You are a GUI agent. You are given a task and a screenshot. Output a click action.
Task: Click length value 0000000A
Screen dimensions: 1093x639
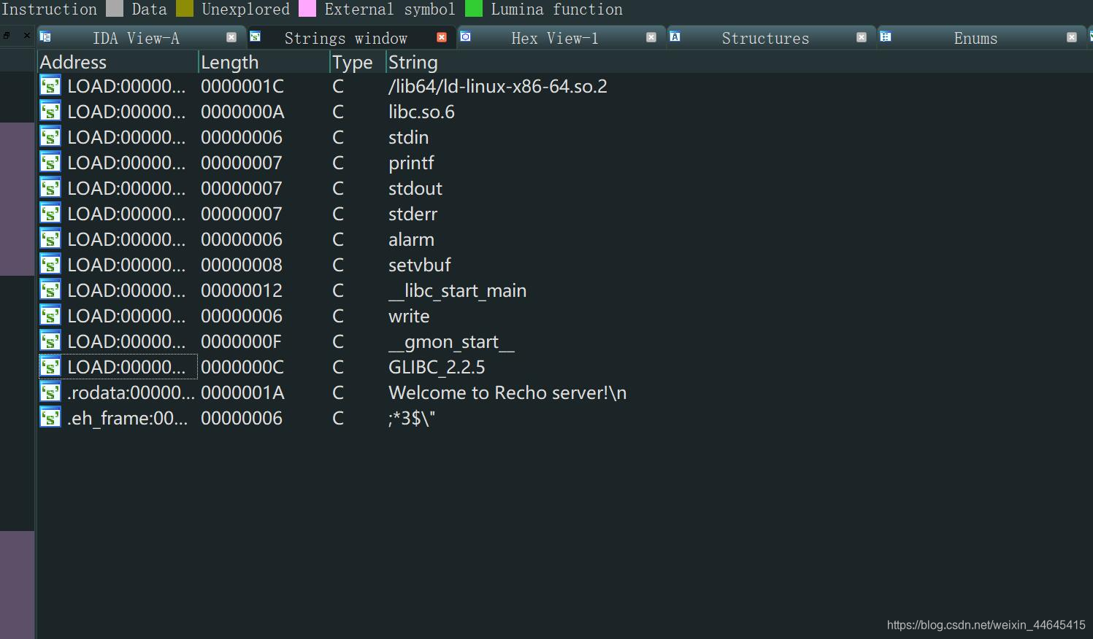click(242, 112)
